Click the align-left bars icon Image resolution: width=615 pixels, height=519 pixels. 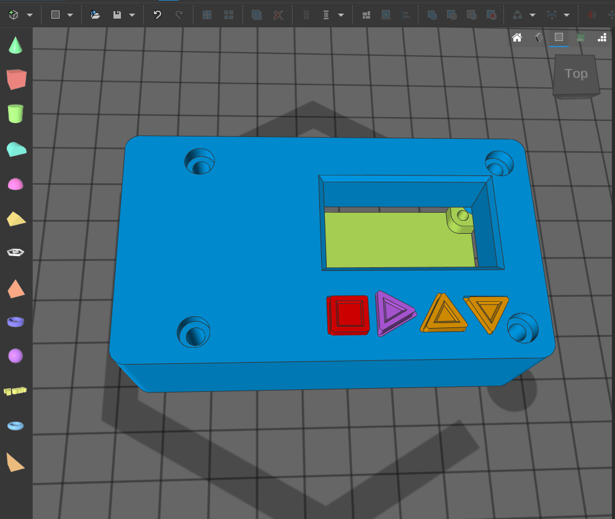click(x=405, y=15)
